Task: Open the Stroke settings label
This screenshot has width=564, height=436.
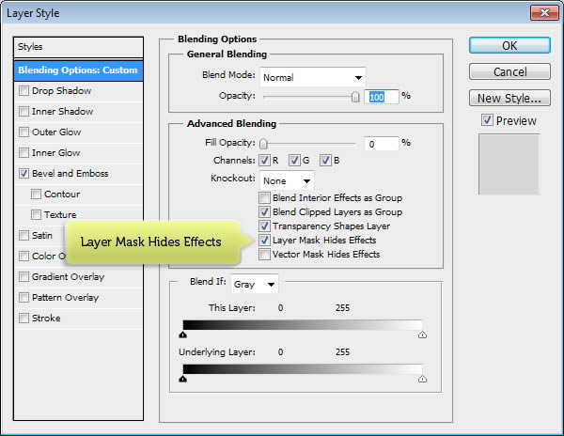Action: (x=46, y=319)
